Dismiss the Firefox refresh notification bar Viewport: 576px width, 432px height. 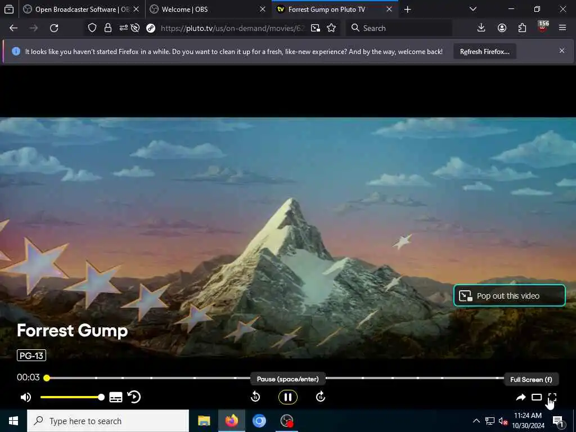[562, 51]
